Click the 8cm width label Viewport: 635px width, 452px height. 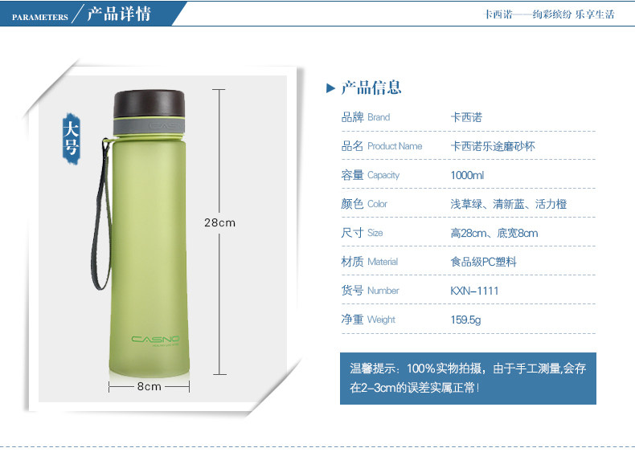coord(149,386)
